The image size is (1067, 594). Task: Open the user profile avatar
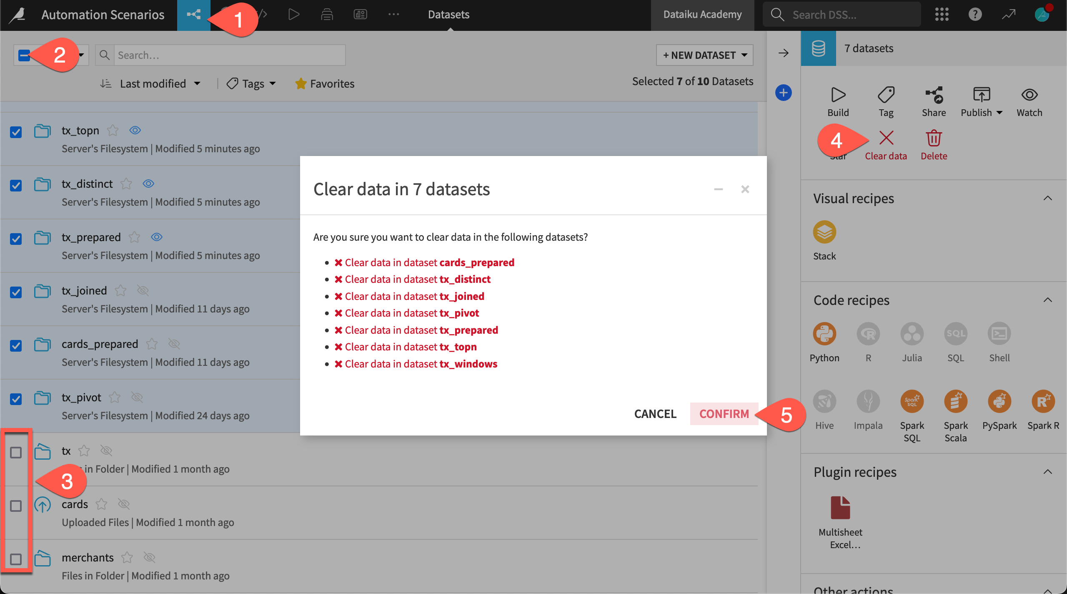pyautogui.click(x=1042, y=15)
